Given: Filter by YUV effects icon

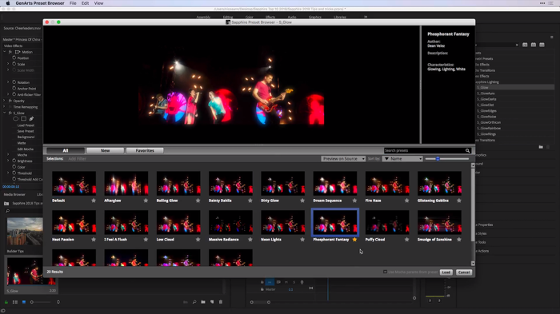Looking at the screenshot, I should coord(542,45).
